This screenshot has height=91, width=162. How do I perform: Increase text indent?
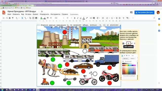120,18
